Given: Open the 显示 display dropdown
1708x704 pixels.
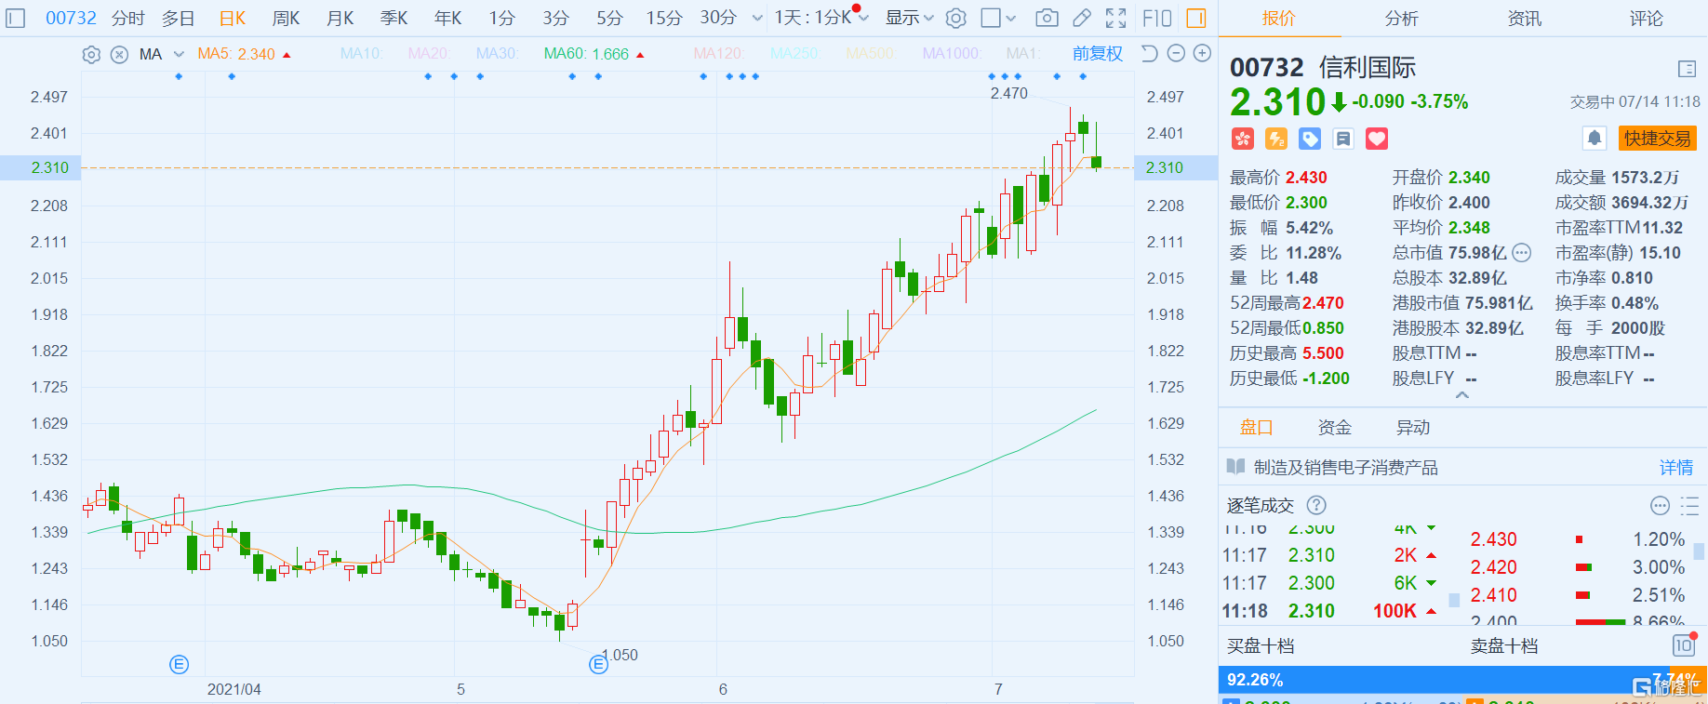Looking at the screenshot, I should coord(909,18).
